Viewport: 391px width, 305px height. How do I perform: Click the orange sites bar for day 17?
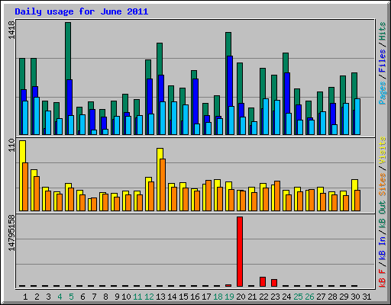pyautogui.click(x=208, y=195)
